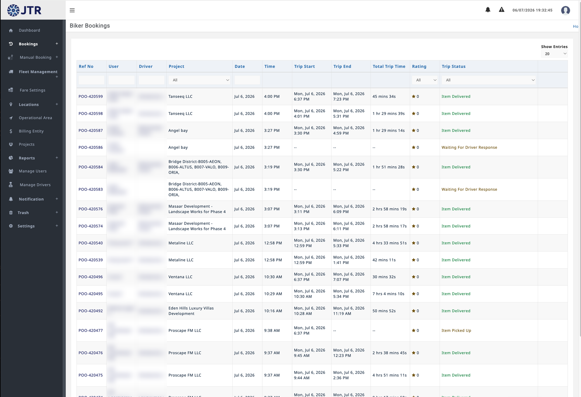
Task: Click the Billing Entity dollar icon
Action: (11, 131)
